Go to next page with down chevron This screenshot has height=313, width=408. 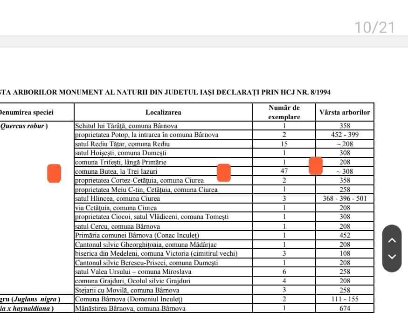392,257
